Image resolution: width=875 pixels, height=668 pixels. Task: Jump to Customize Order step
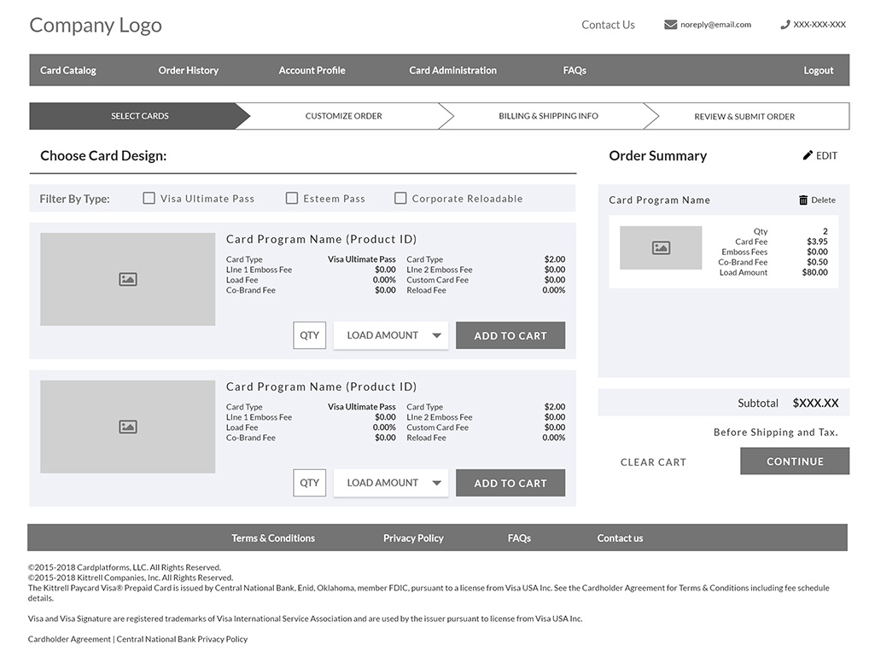pyautogui.click(x=344, y=116)
